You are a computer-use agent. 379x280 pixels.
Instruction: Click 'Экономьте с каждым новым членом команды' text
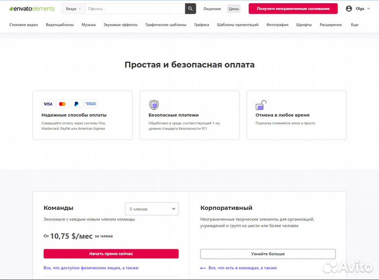point(89,219)
